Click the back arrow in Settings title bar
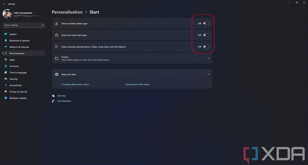This screenshot has width=308, height=165. tap(4, 4)
